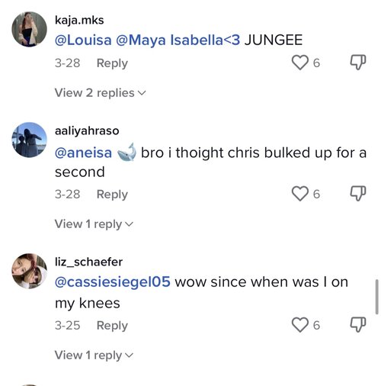Screen dimensions: 381x386
Task: Expand View 1 reply under aaliyahraso's comment
Action: point(94,224)
